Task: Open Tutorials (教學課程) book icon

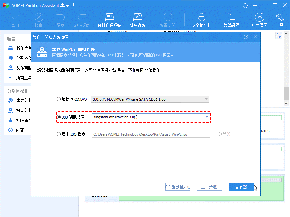Action: [x=231, y=17]
